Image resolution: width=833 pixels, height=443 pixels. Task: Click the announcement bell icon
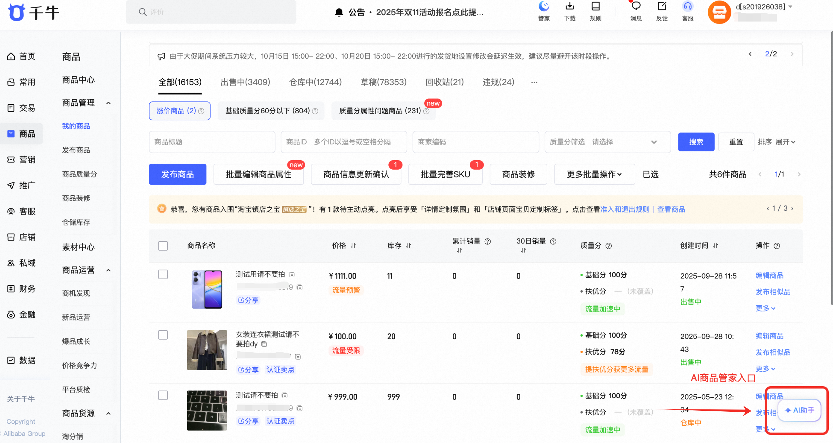click(339, 12)
